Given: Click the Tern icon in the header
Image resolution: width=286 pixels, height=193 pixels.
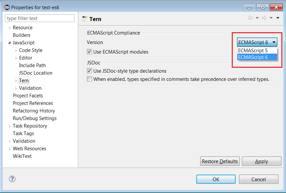Looking at the screenshot, I should tap(85, 19).
